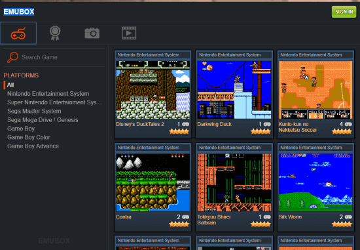This screenshot has height=250, width=360.
Task: Choose the Sega Mega Drive / Genesis platform
Action: (43, 120)
